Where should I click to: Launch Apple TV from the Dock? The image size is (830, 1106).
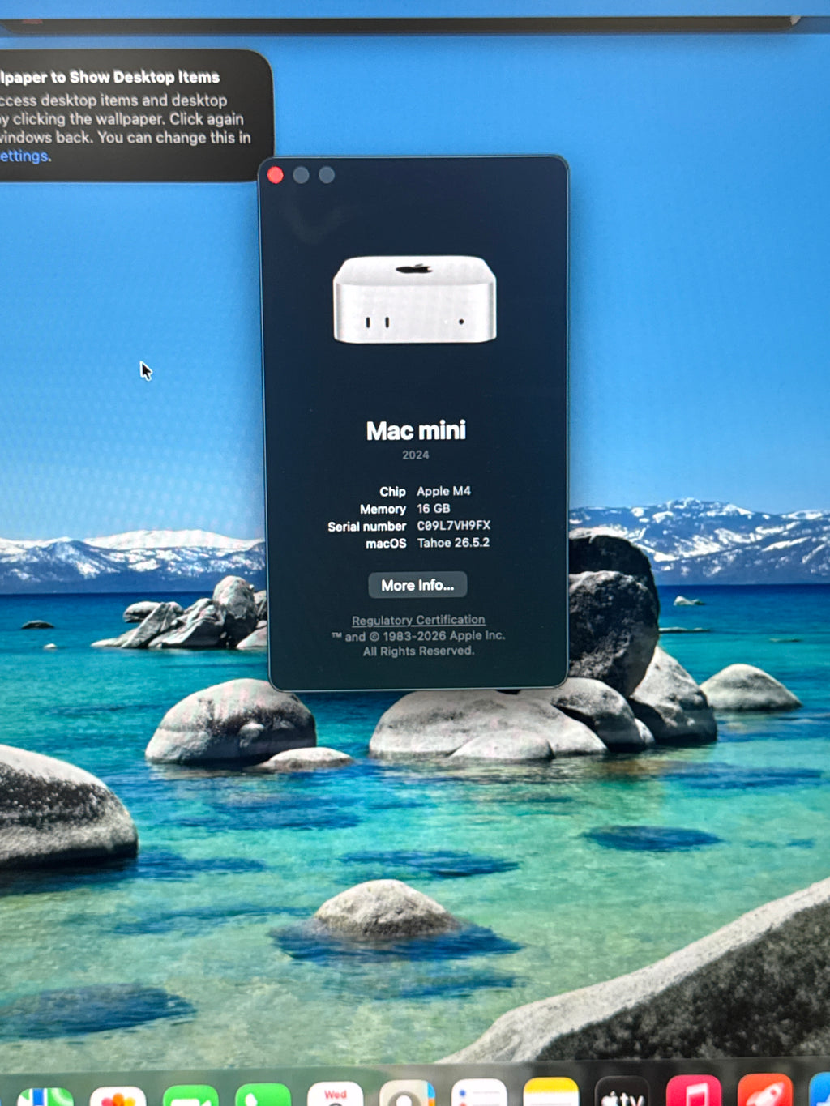(x=622, y=1091)
